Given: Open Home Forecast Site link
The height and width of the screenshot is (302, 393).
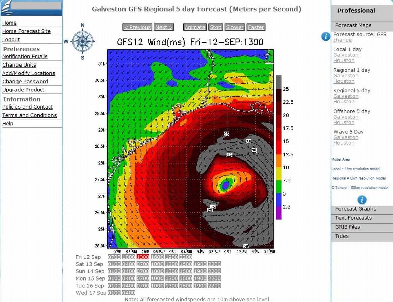Looking at the screenshot, I should pyautogui.click(x=27, y=31).
